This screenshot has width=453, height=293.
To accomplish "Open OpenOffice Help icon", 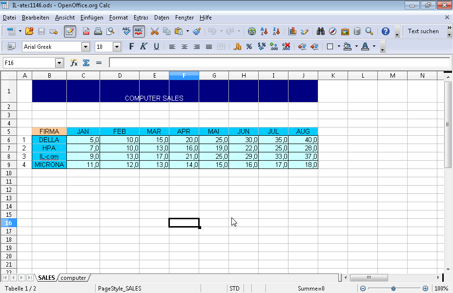I will (386, 31).
